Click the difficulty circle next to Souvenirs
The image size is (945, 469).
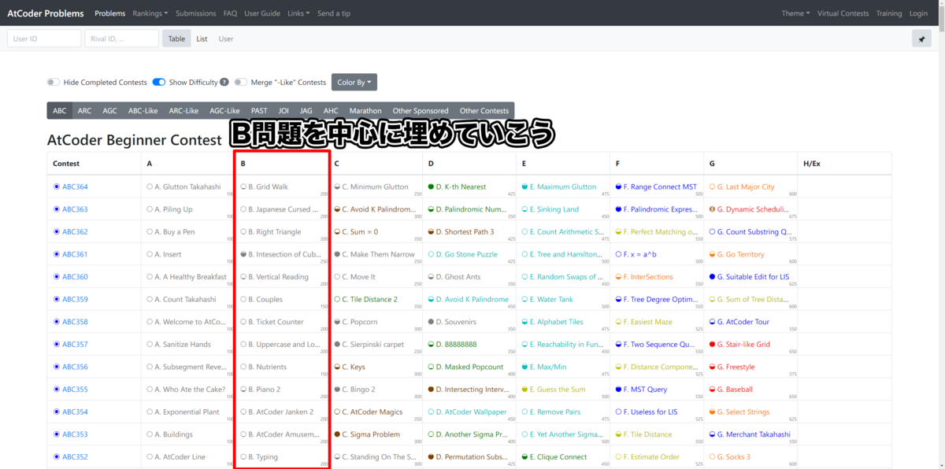[x=431, y=322]
